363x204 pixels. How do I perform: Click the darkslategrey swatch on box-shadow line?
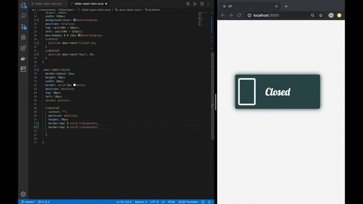click(79, 35)
